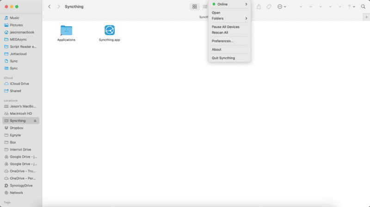
Task: Choose Rescan All from the menu
Action: (x=220, y=32)
